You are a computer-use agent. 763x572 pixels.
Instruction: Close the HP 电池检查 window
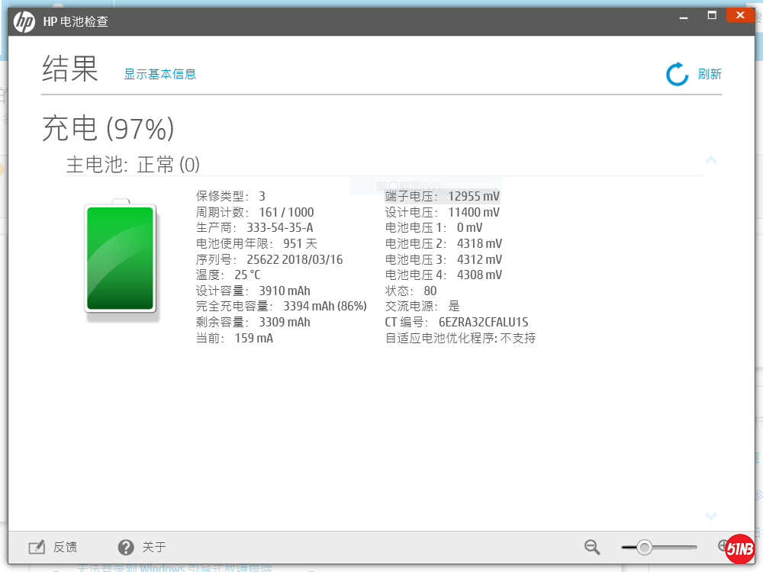[x=740, y=15]
